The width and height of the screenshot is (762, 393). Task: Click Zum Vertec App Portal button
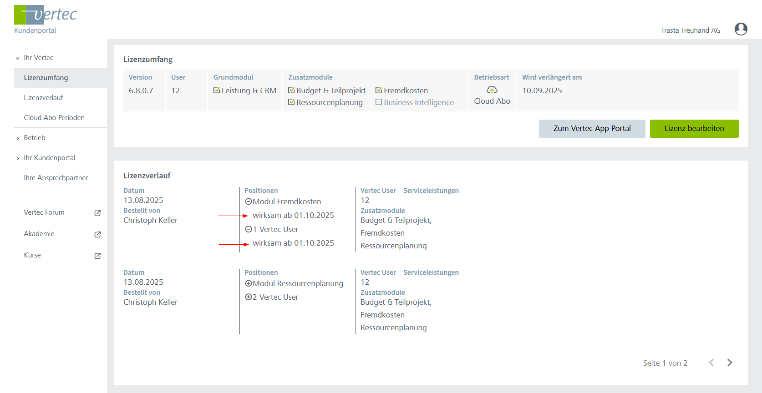(592, 129)
